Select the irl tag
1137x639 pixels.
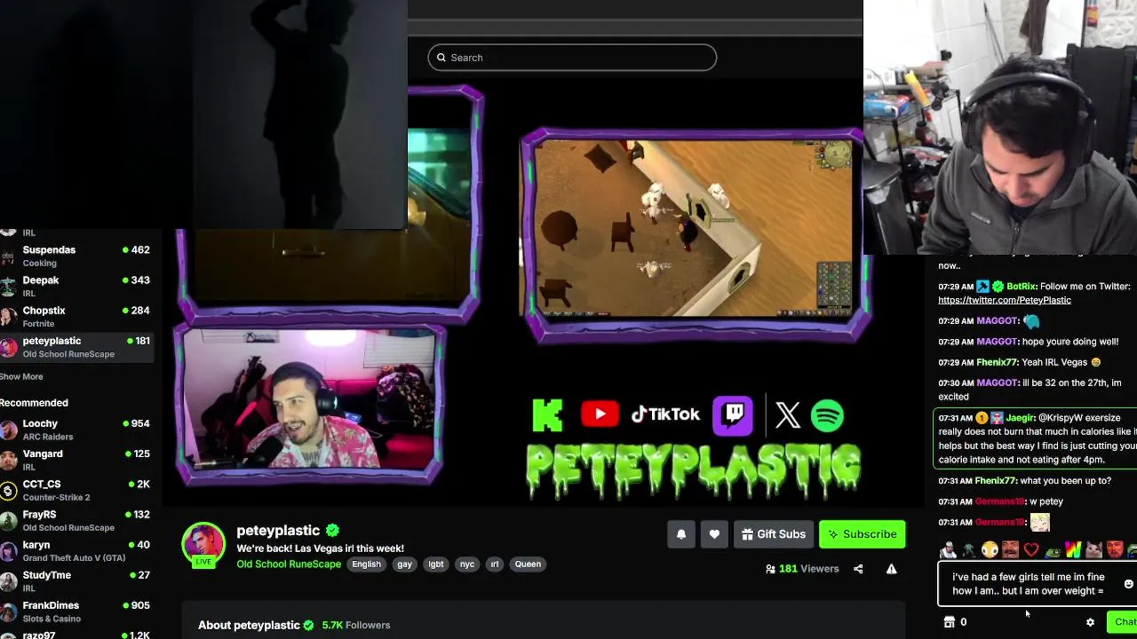tap(495, 564)
